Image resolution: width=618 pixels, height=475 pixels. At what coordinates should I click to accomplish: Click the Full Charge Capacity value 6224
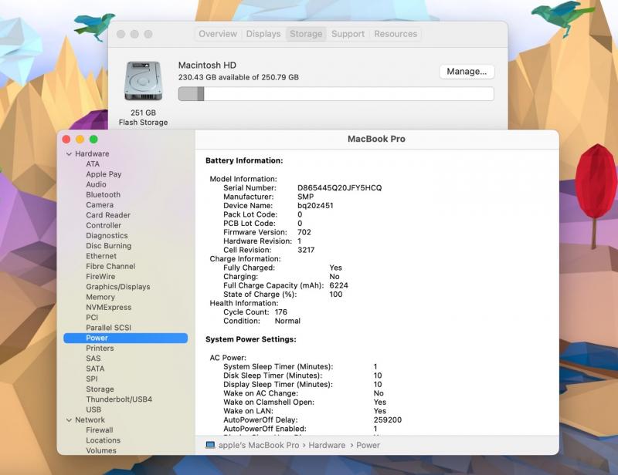click(339, 285)
